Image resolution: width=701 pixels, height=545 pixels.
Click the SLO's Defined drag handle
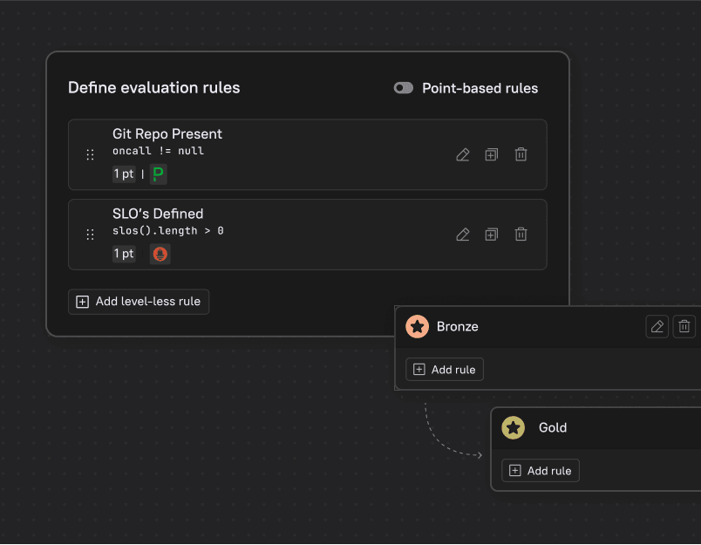coord(90,235)
